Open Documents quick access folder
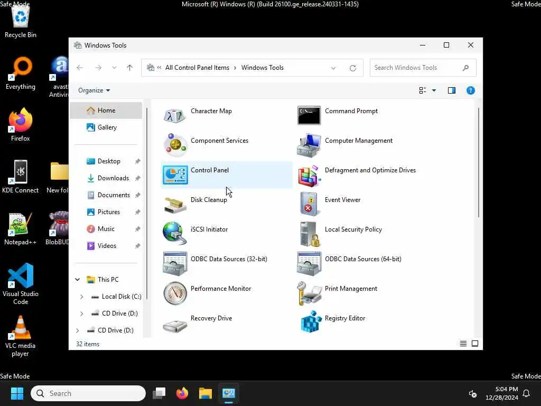Viewport: 541px width, 406px height. coord(106,195)
